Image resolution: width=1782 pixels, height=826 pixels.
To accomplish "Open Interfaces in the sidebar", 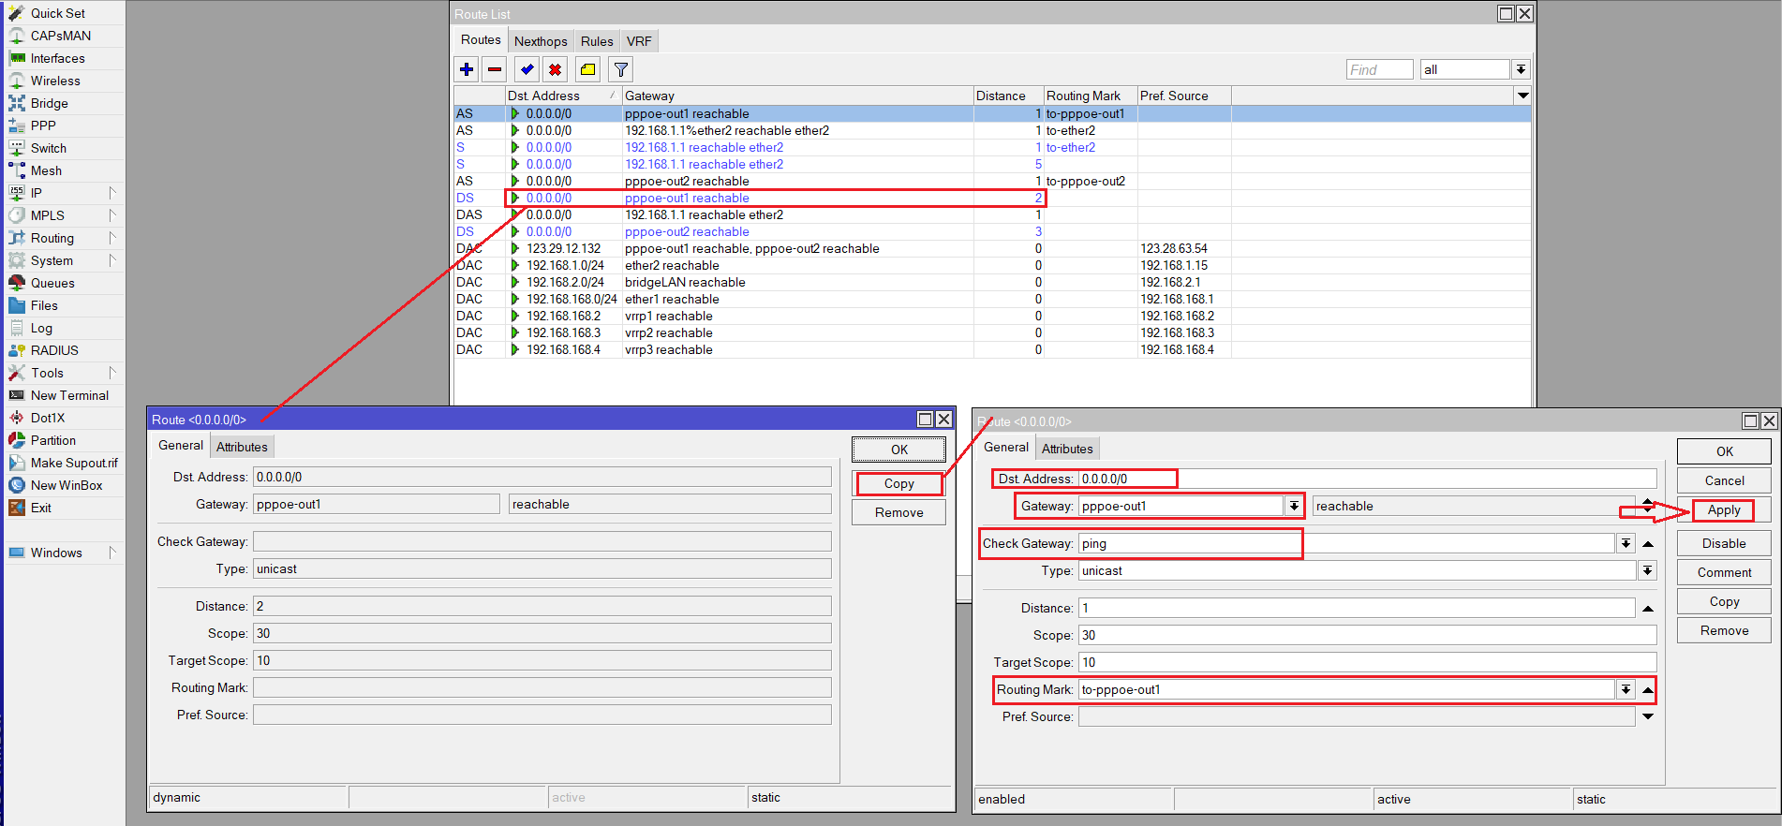I will click(57, 58).
